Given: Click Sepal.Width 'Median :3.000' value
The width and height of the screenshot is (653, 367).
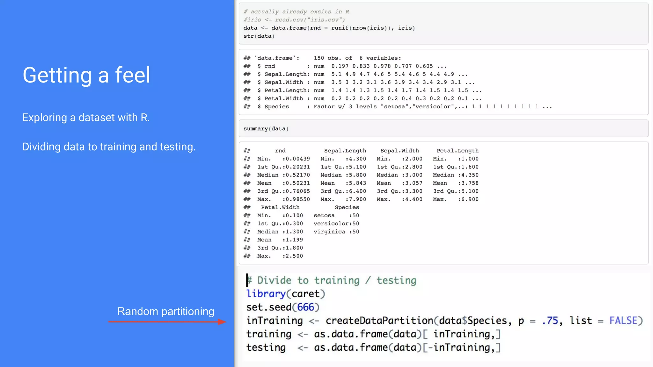Looking at the screenshot, I should coord(400,175).
